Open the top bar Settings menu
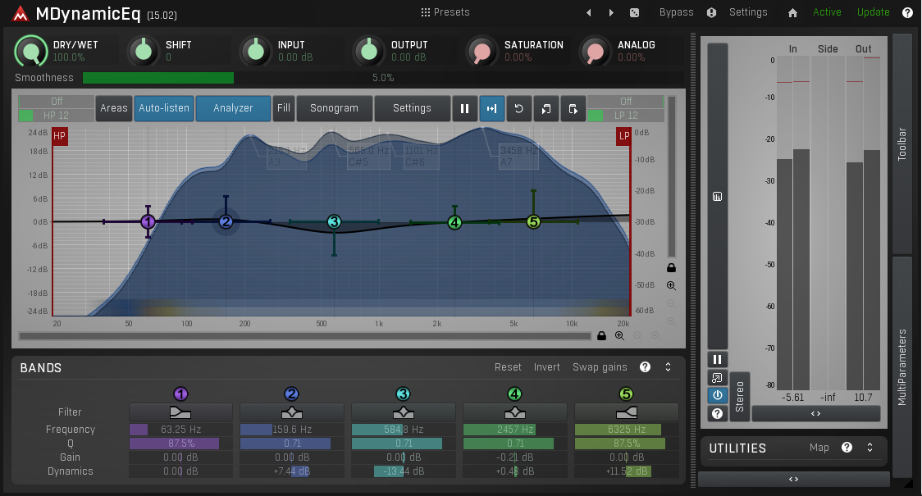922x496 pixels. (748, 12)
